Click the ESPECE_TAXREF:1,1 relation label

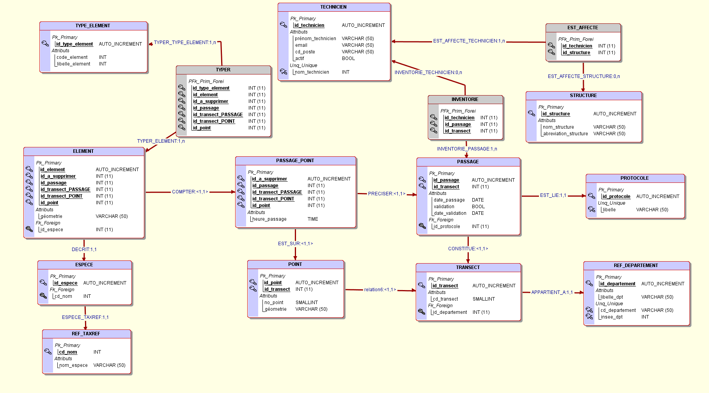point(85,317)
